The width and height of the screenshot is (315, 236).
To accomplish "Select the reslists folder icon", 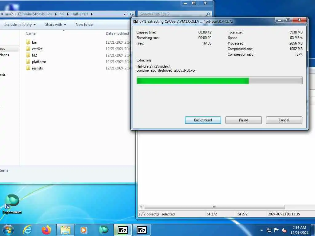I will 28,68.
